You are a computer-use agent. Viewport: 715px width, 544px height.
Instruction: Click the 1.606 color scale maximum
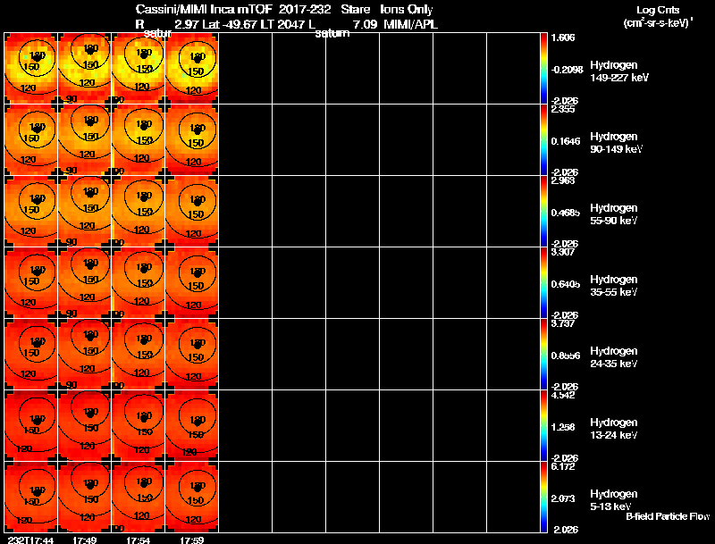[x=563, y=38]
